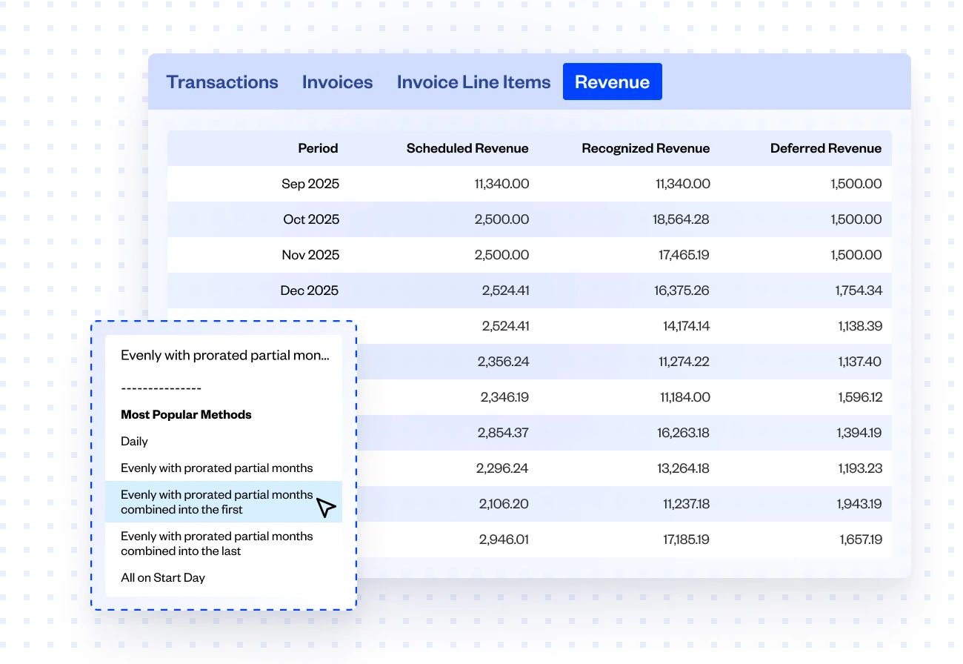Sort by Recognized Revenue column
The image size is (963, 664).
tap(645, 148)
